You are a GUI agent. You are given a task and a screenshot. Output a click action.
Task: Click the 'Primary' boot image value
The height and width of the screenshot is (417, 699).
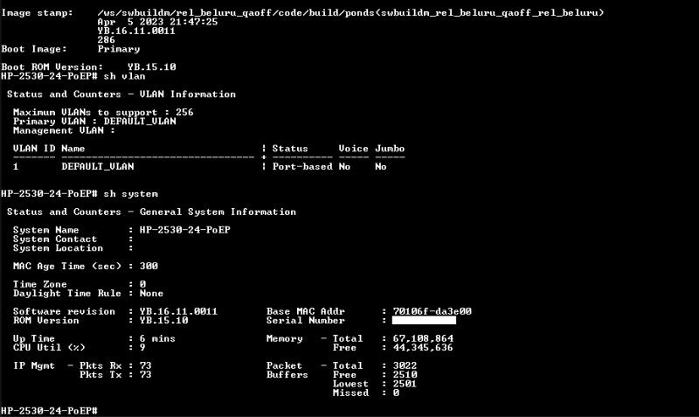(x=119, y=49)
